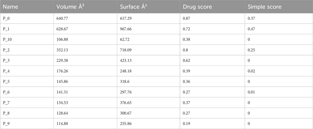Click volume value 106.88 for P_10
The image size is (313, 129).
click(62, 40)
